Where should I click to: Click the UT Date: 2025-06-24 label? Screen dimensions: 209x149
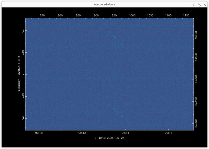coord(109,138)
